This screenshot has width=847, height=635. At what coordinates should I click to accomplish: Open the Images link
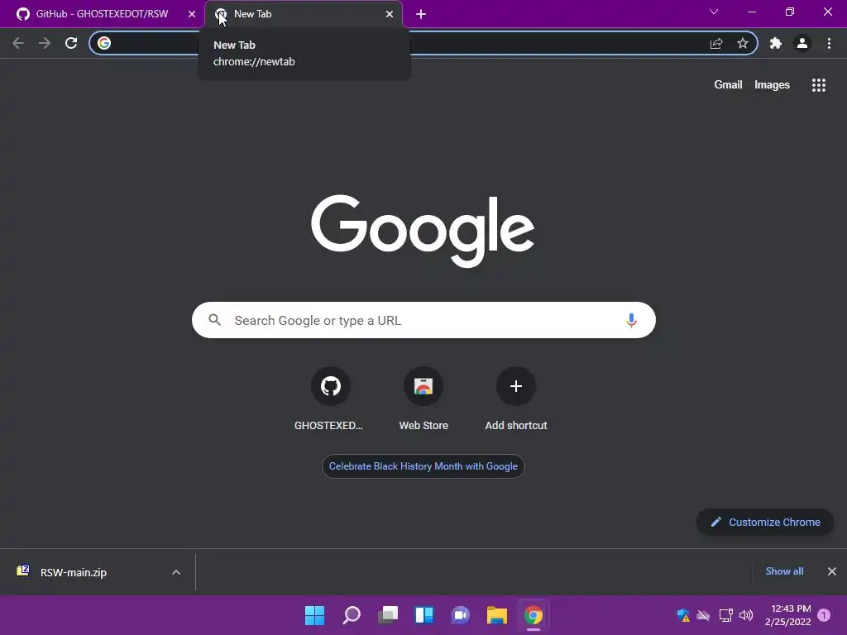click(772, 85)
